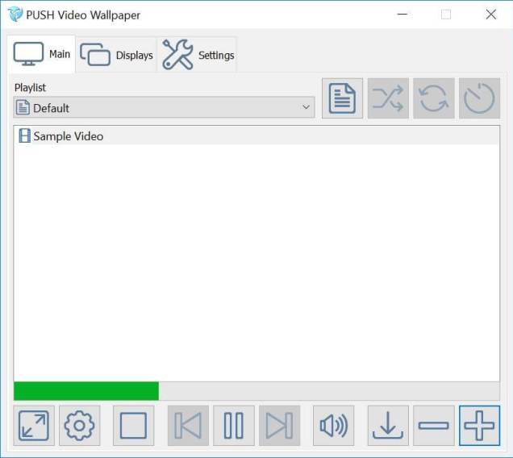Click the download video button
513x458 pixels.
click(x=388, y=426)
